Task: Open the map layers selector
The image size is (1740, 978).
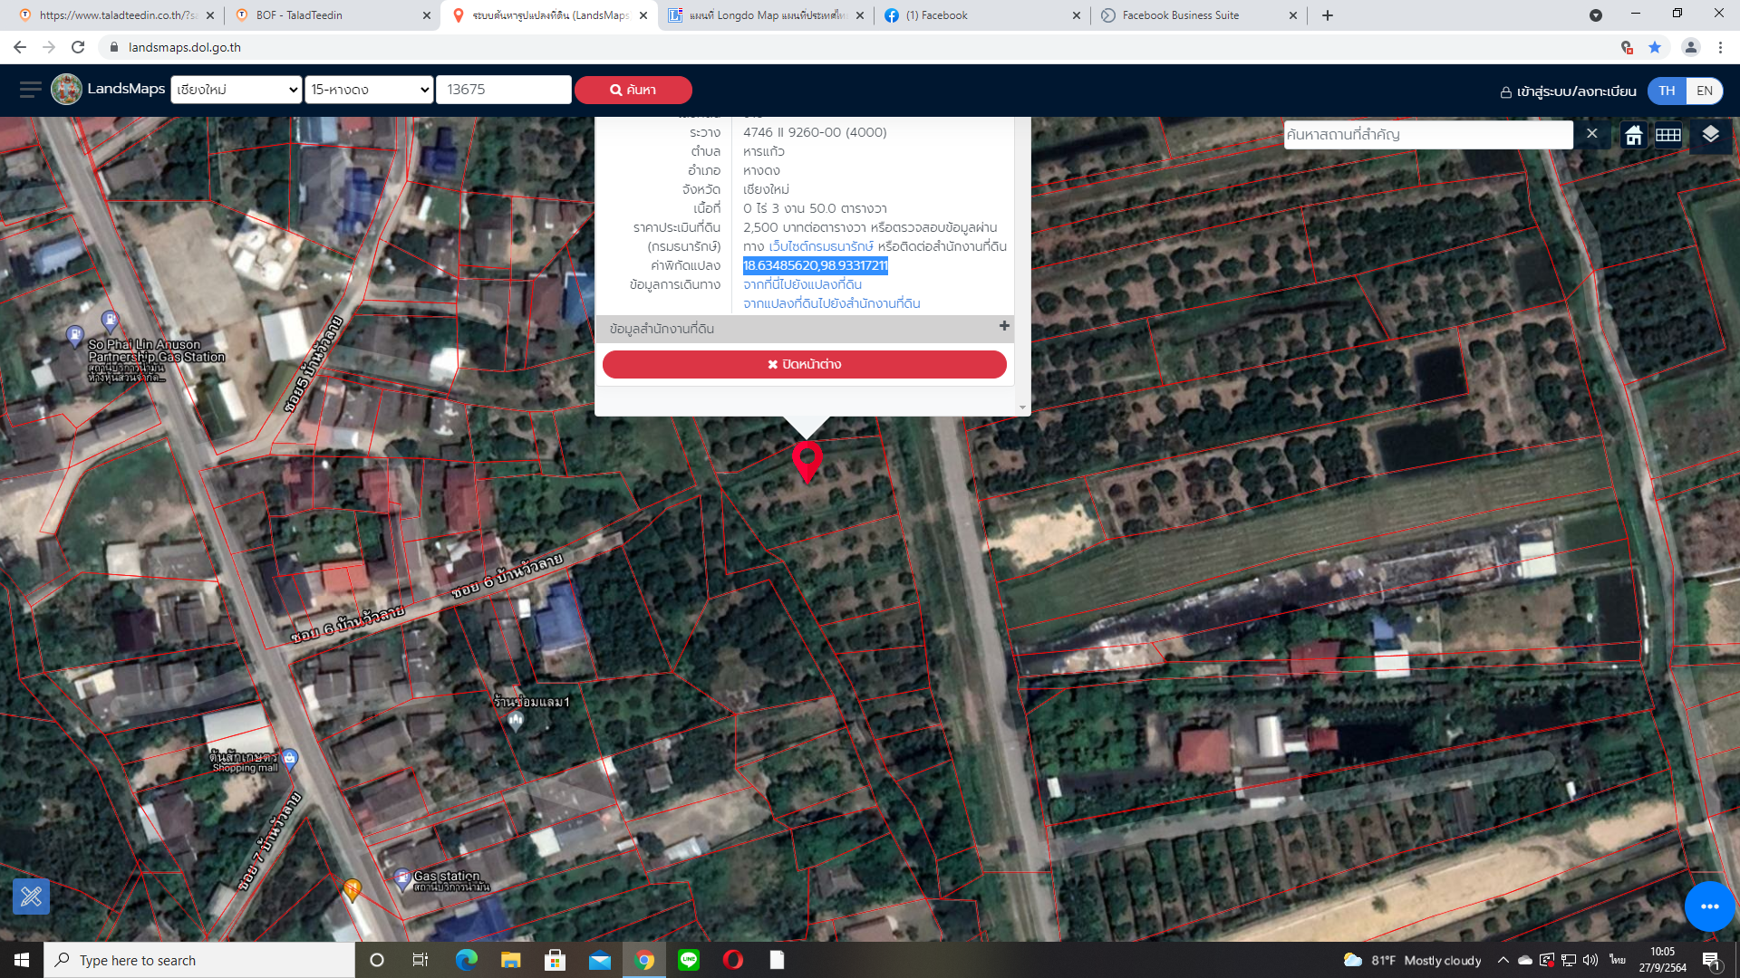Action: [1710, 135]
